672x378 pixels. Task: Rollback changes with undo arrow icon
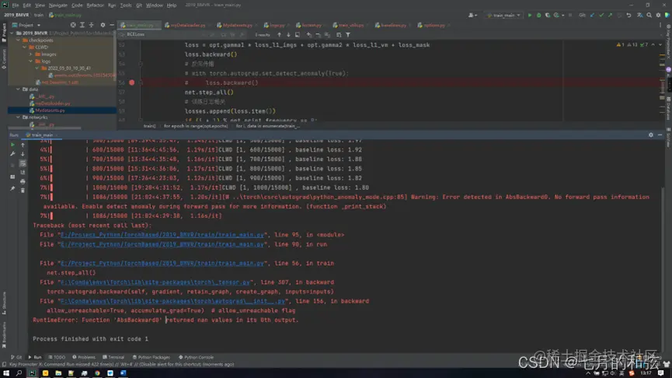[628, 15]
